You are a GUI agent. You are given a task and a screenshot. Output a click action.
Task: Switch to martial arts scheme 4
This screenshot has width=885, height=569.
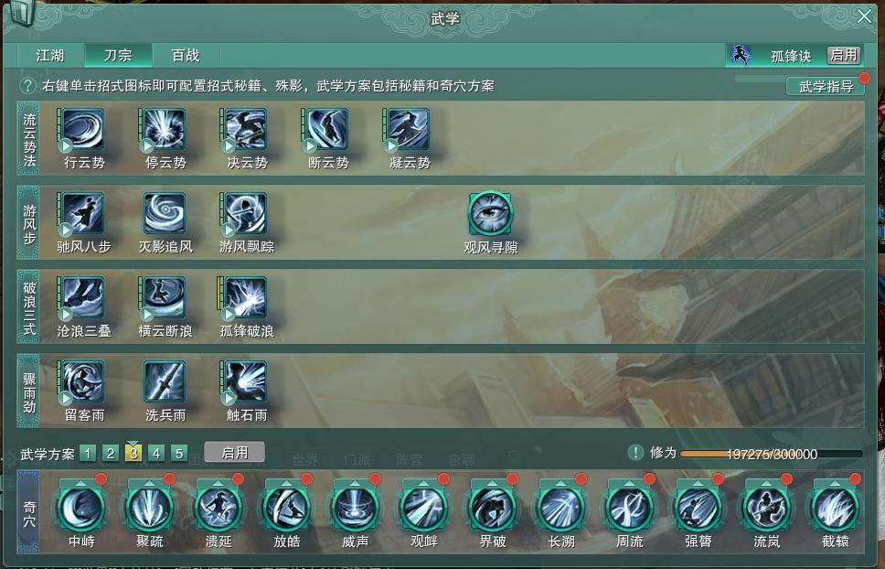point(156,454)
